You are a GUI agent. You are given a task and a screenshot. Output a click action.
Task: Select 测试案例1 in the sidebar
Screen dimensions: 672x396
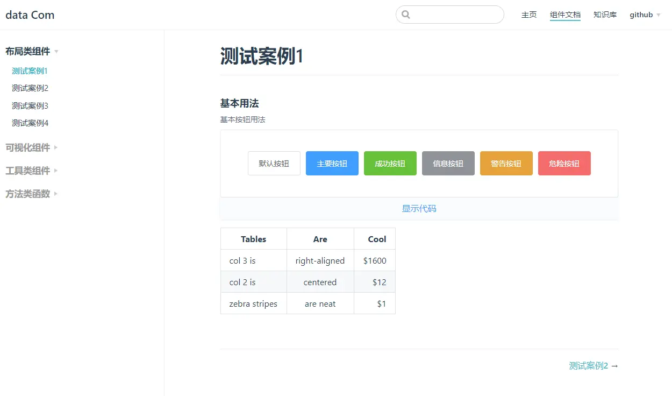[30, 70]
